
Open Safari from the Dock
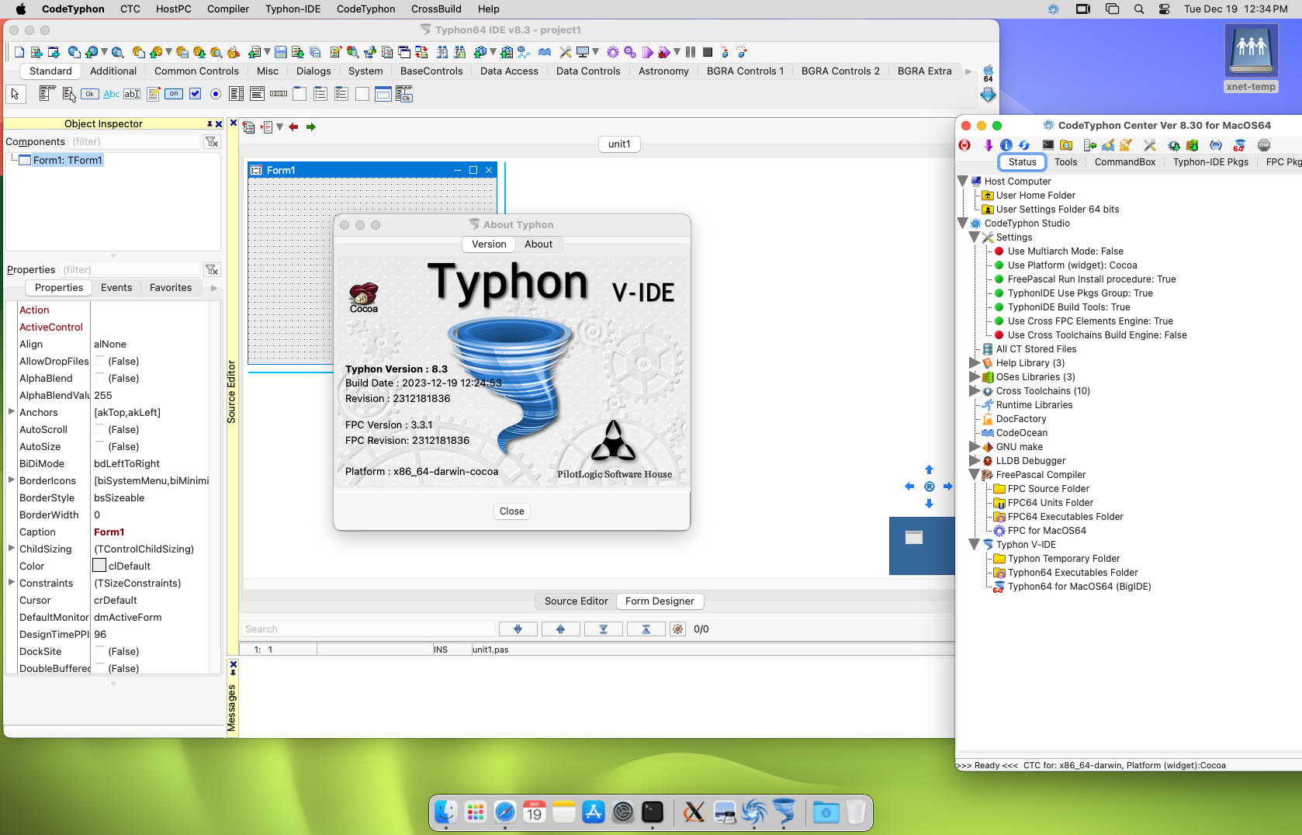pos(505,812)
